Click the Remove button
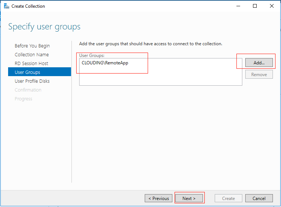 (259, 74)
